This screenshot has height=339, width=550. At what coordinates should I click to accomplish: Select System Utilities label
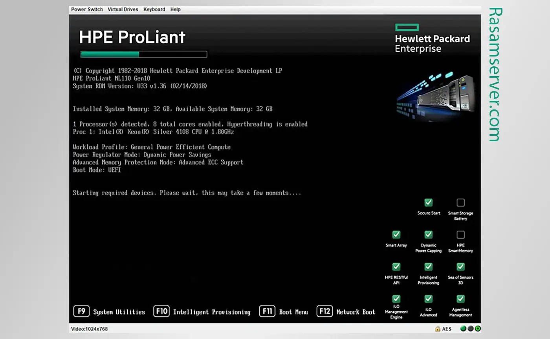tap(119, 312)
